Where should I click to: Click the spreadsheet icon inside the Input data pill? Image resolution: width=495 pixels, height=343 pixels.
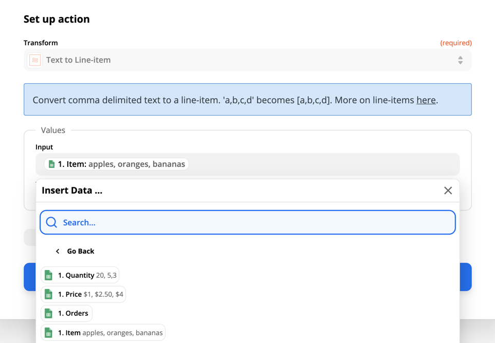(51, 164)
